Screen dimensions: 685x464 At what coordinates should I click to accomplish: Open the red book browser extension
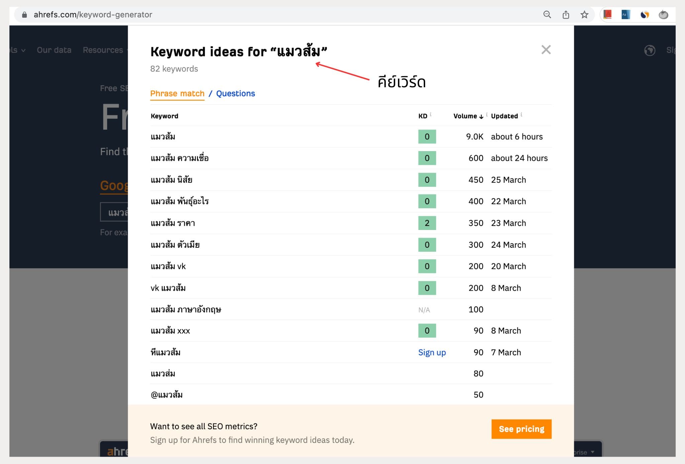pyautogui.click(x=607, y=14)
